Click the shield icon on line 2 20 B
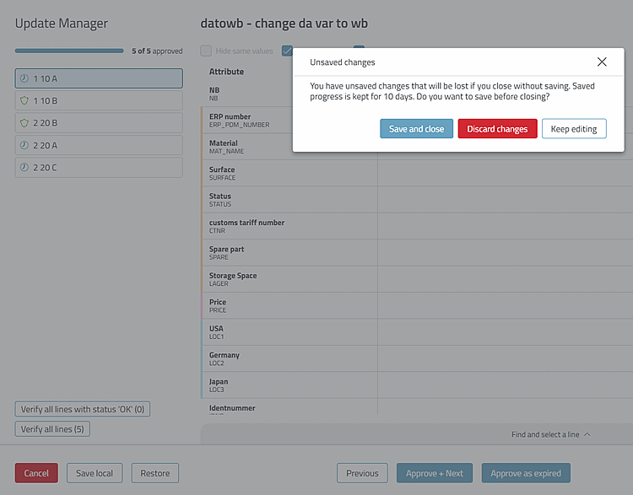Image resolution: width=633 pixels, height=495 pixels. [24, 122]
